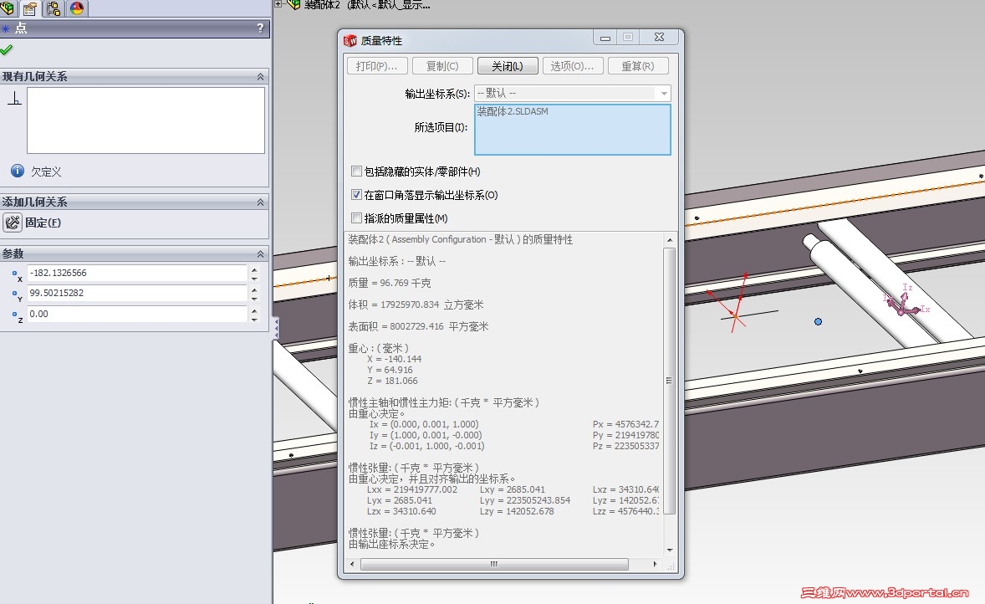The height and width of the screenshot is (604, 985).
Task: Click the X coordinate input field -182.1326566
Action: 134,274
